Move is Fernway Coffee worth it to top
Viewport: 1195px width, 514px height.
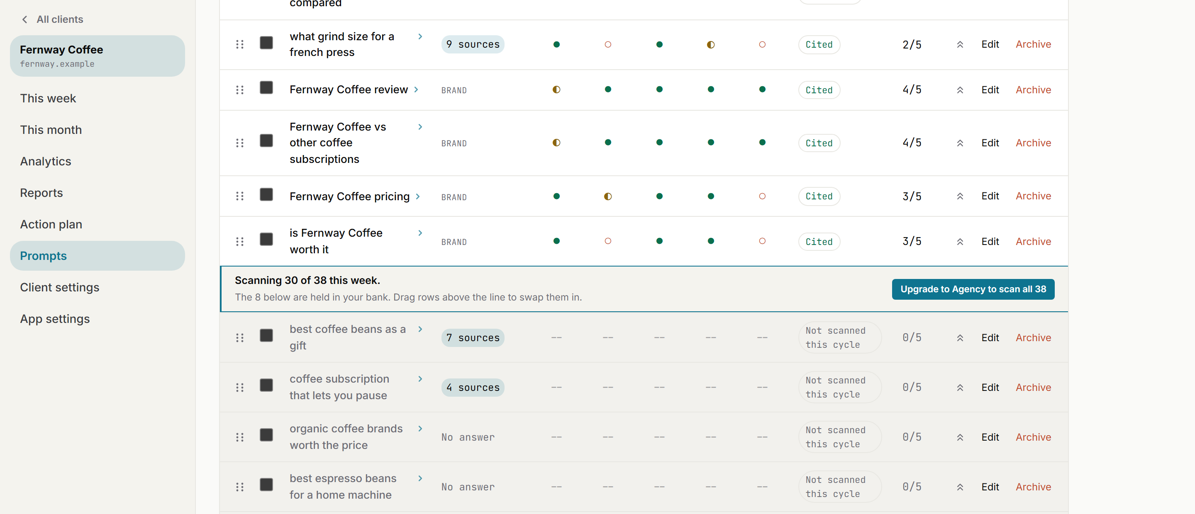click(960, 242)
